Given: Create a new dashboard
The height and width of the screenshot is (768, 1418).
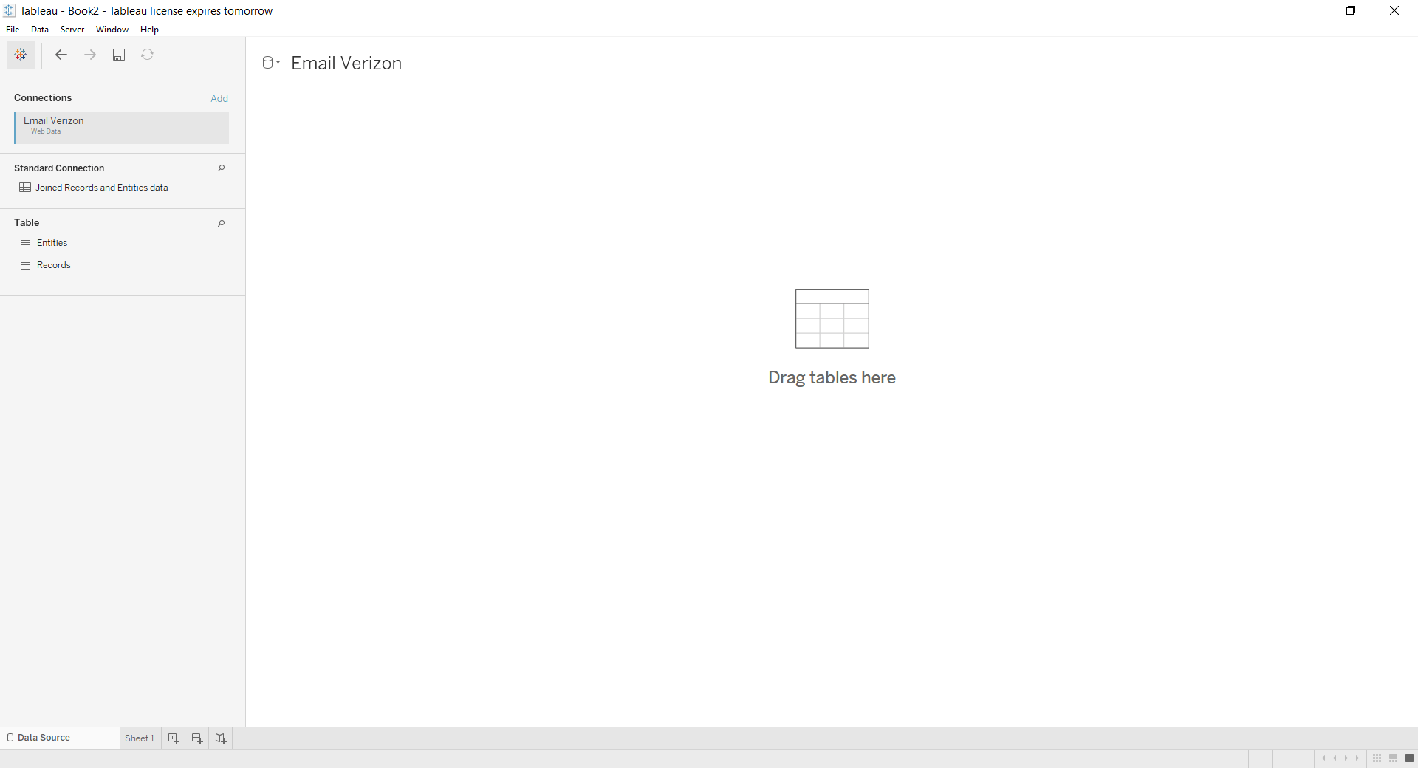Looking at the screenshot, I should click(197, 738).
